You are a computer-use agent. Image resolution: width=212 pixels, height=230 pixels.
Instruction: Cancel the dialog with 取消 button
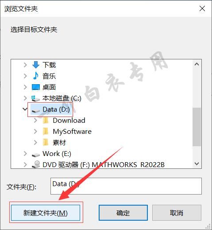[x=177, y=213]
